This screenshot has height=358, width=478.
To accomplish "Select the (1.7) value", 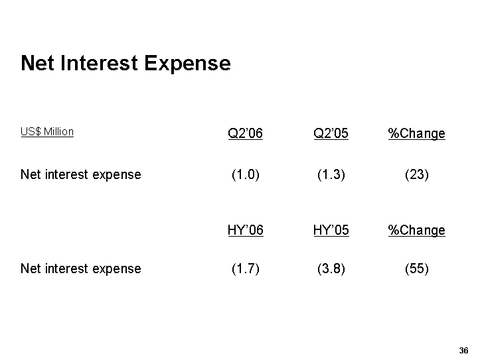I will 245,268.
